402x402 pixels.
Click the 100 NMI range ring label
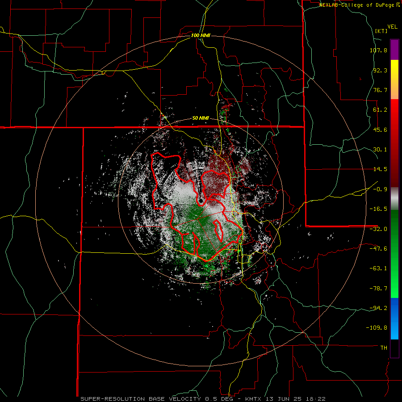pyautogui.click(x=201, y=35)
